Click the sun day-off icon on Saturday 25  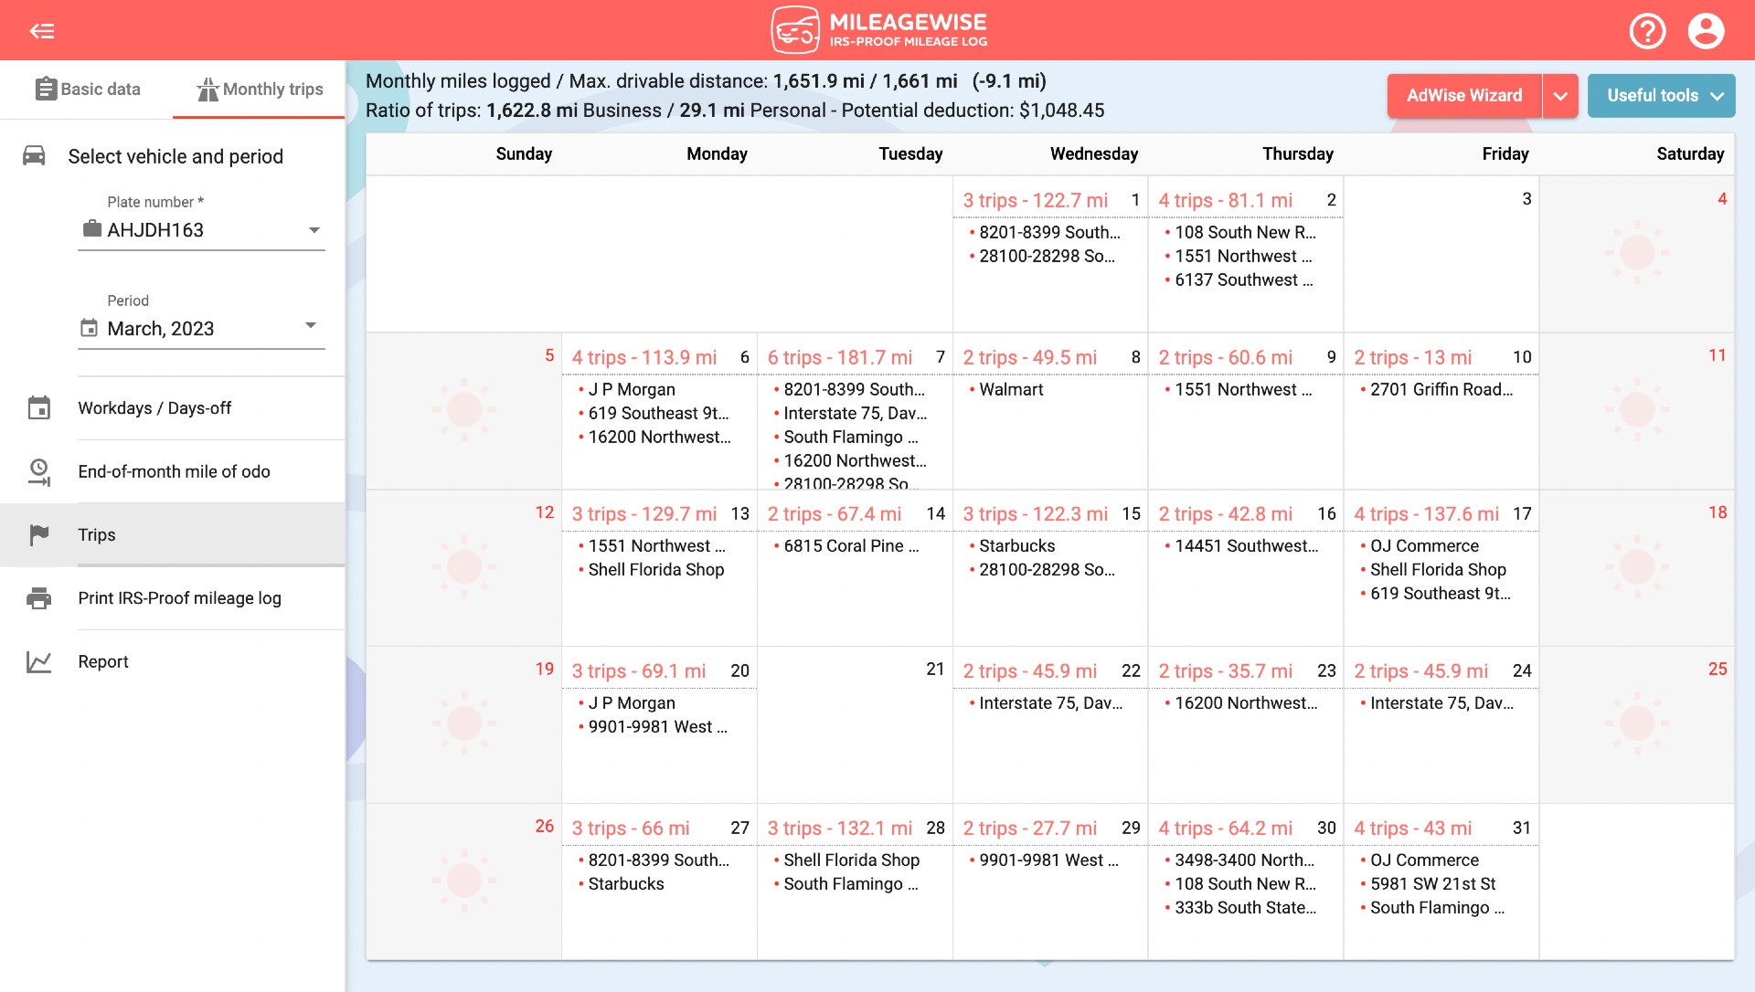point(1636,723)
